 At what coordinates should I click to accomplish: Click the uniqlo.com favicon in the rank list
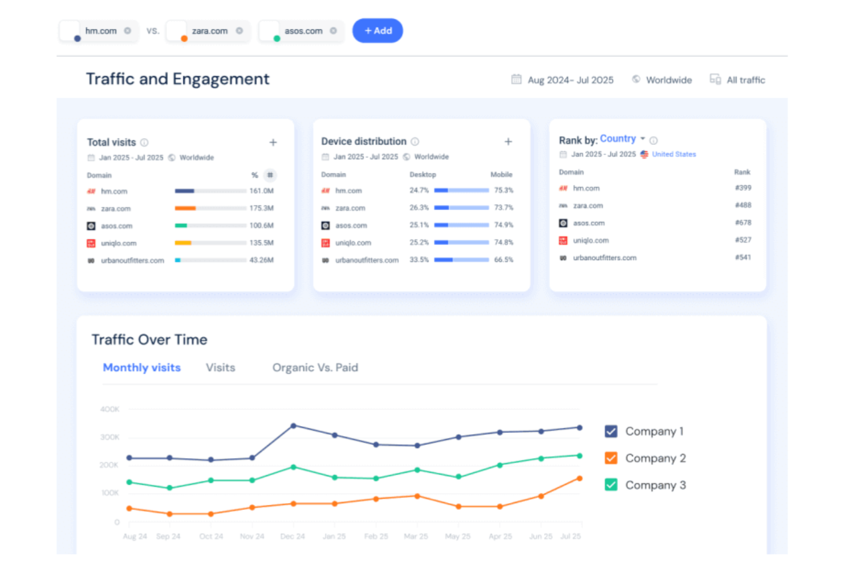pyautogui.click(x=562, y=240)
